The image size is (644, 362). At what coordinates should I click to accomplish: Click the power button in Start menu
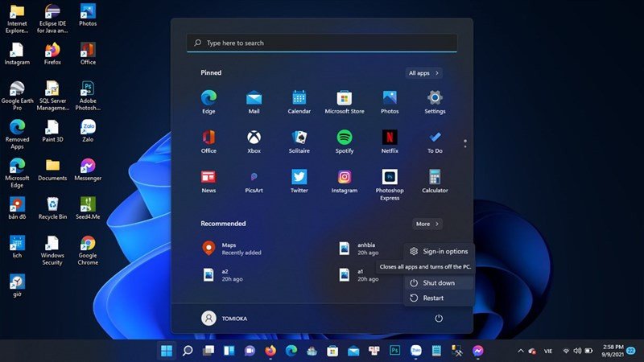(x=439, y=318)
